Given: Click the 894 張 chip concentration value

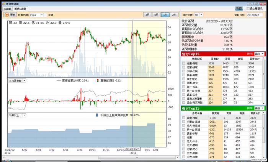Looking at the screenshot, I should coord(229,37).
